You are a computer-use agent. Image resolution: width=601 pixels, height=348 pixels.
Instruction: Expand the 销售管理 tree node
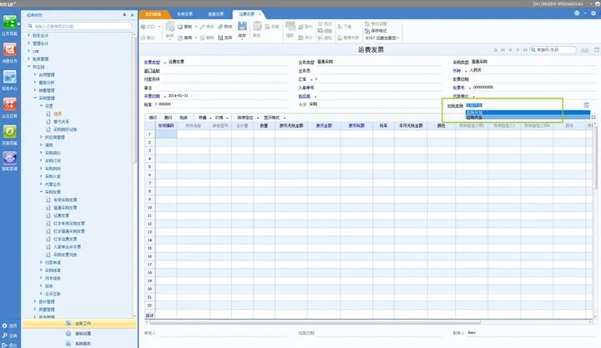35,90
